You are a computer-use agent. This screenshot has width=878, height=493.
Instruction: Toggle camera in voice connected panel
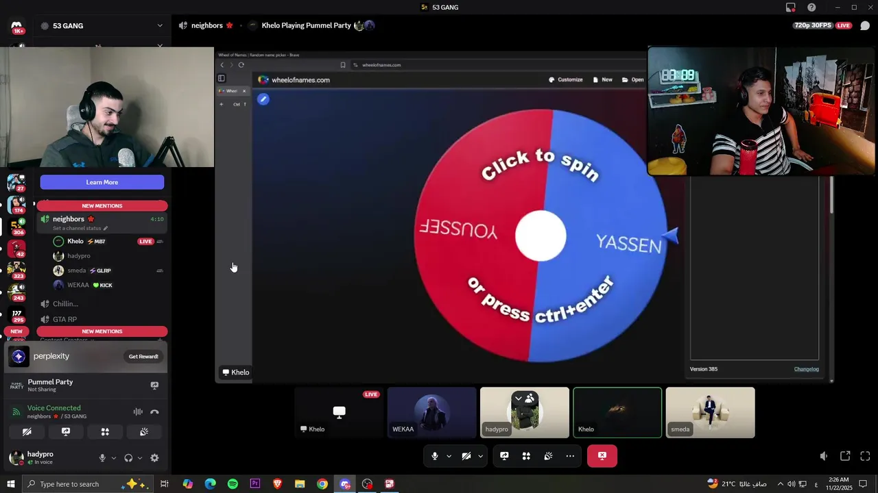tap(27, 432)
